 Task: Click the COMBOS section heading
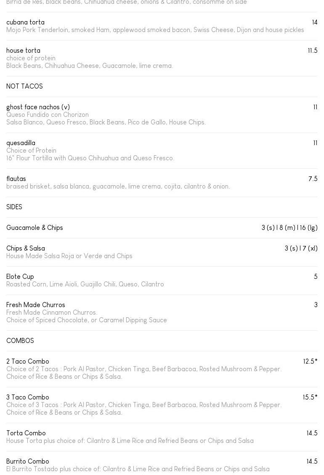tap(20, 341)
